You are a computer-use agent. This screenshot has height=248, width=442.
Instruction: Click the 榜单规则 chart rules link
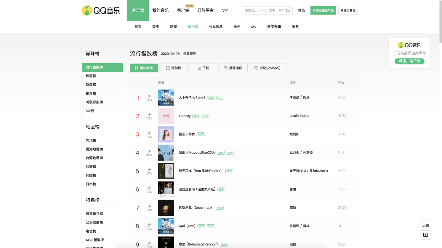[x=189, y=54]
